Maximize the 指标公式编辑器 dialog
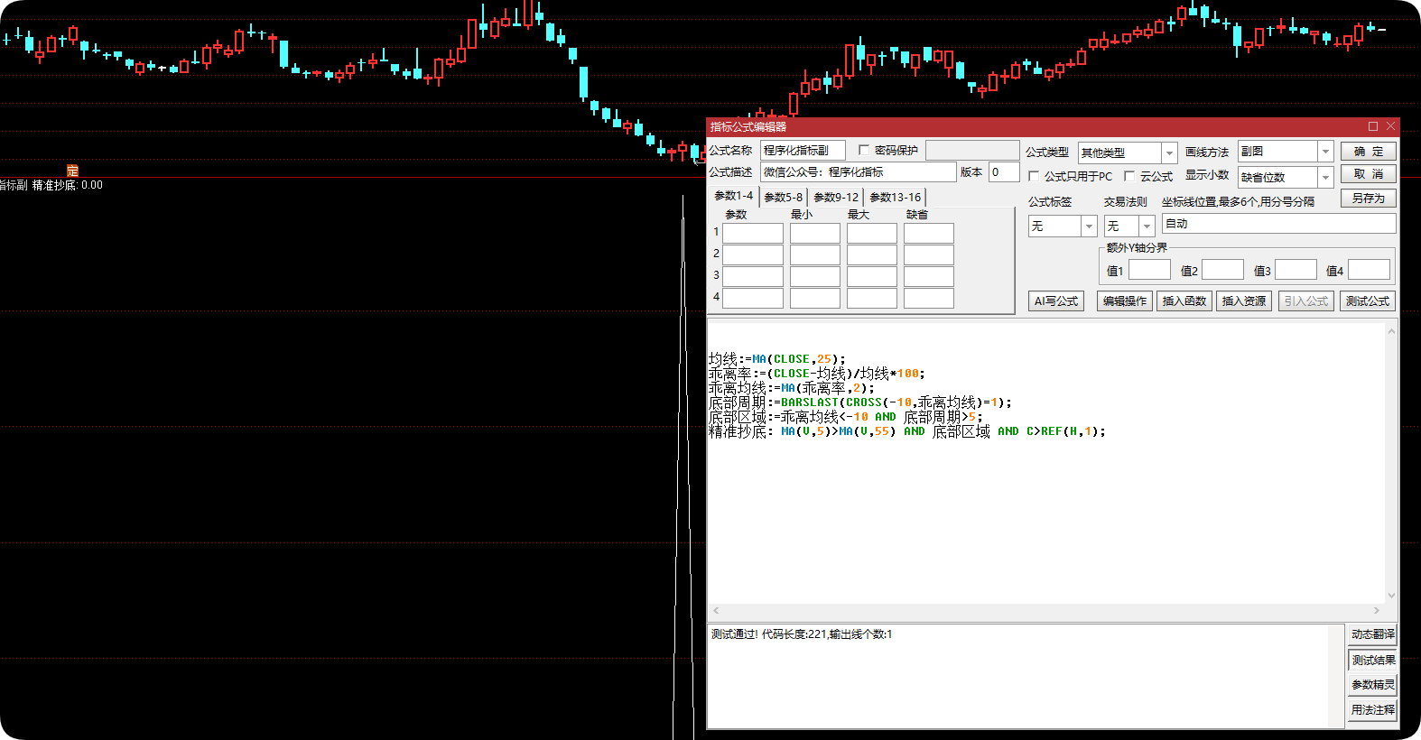 tap(1373, 126)
